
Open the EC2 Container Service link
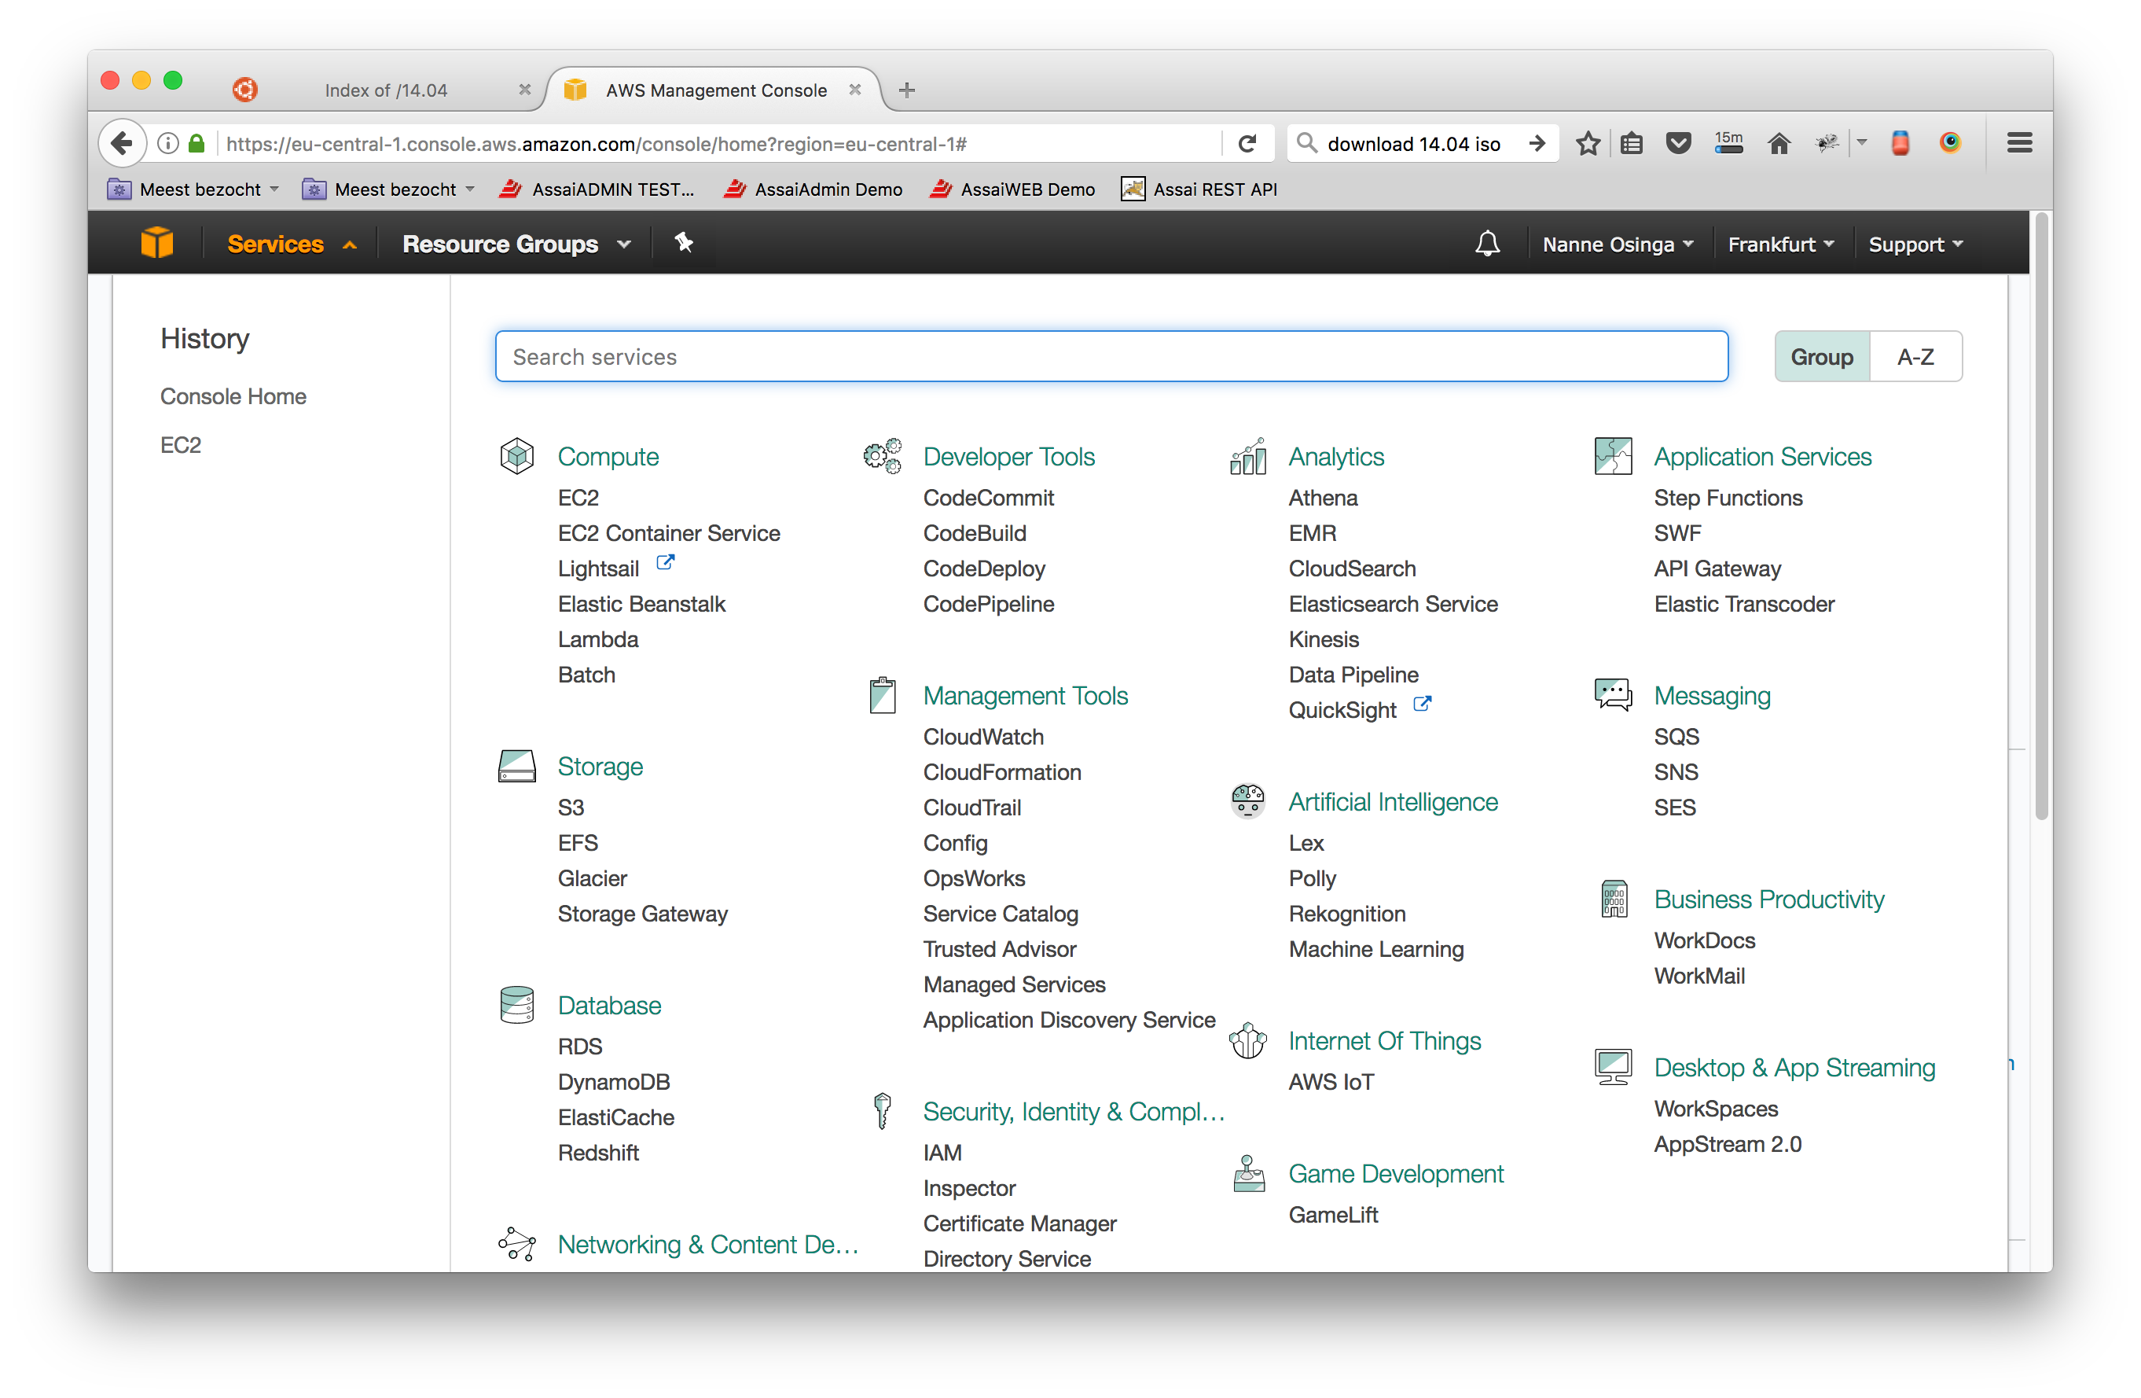(x=668, y=533)
